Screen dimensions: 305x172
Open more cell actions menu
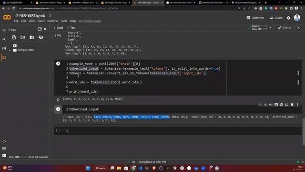[297, 105]
